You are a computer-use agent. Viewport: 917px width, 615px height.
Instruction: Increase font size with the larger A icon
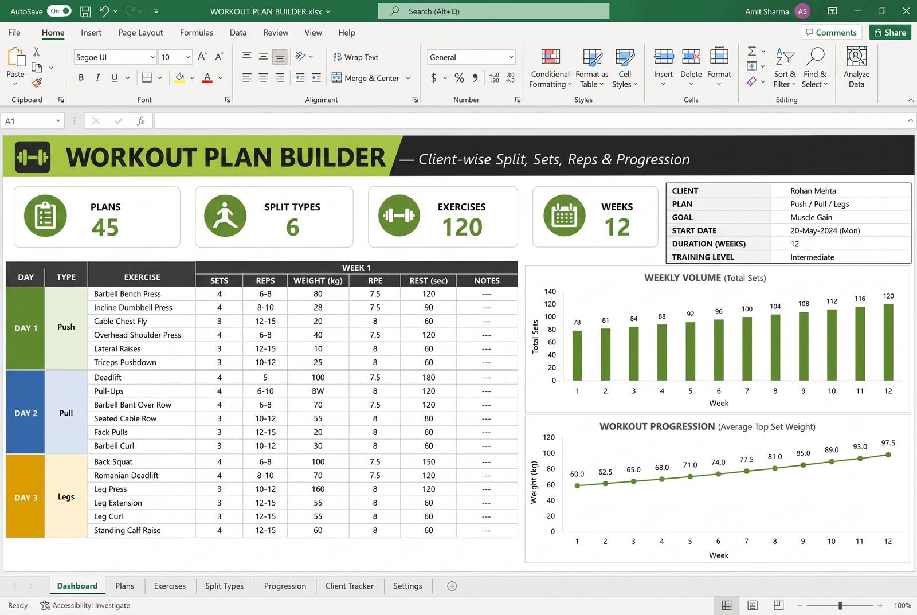click(202, 57)
